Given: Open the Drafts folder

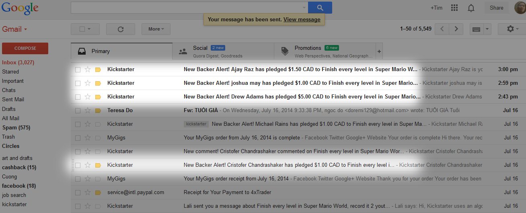Looking at the screenshot, I should [9, 109].
